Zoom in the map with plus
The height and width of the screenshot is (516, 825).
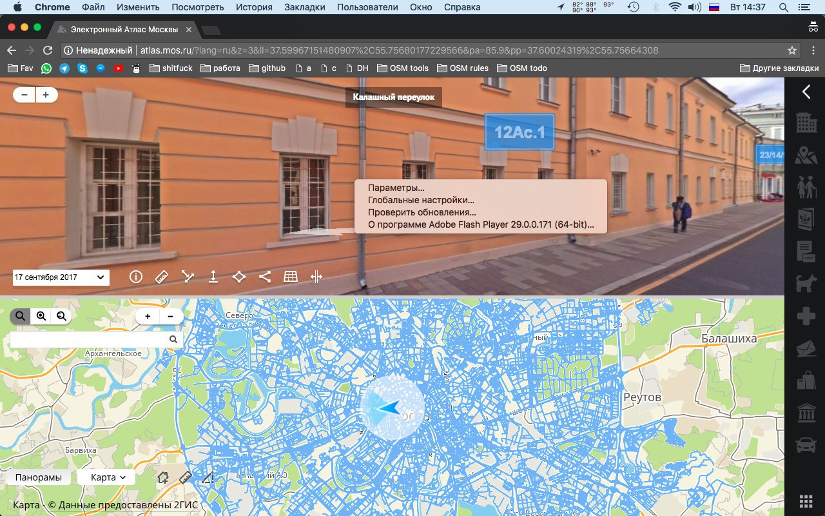(x=148, y=316)
